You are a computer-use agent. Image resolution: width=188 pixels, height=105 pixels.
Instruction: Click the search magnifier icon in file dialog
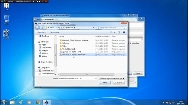click(x=125, y=28)
